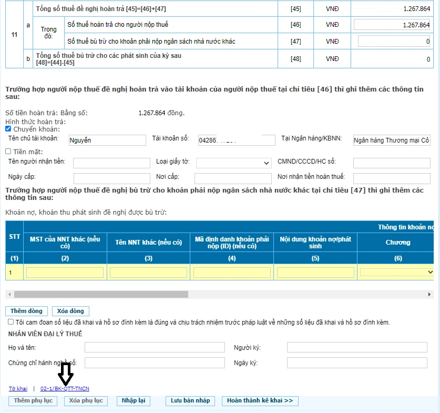Click the Nhập lại button
This screenshot has width=440, height=413.
133,401
